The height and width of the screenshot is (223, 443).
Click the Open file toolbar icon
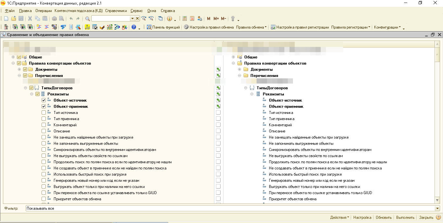tap(14, 19)
